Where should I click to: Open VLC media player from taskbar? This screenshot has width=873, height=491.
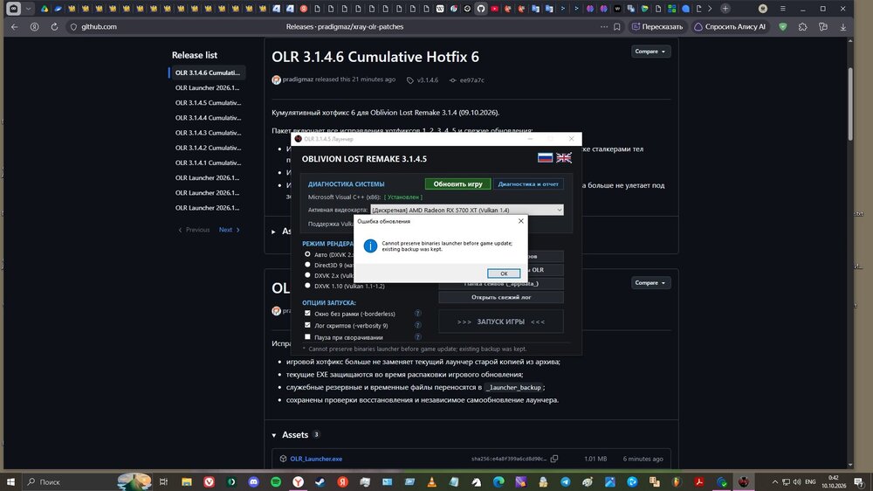point(431,481)
